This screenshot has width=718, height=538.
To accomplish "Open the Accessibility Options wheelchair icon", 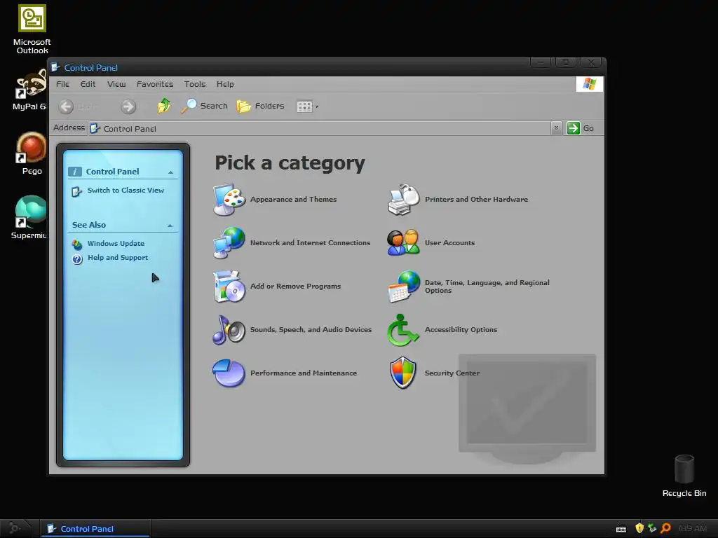I will click(402, 330).
